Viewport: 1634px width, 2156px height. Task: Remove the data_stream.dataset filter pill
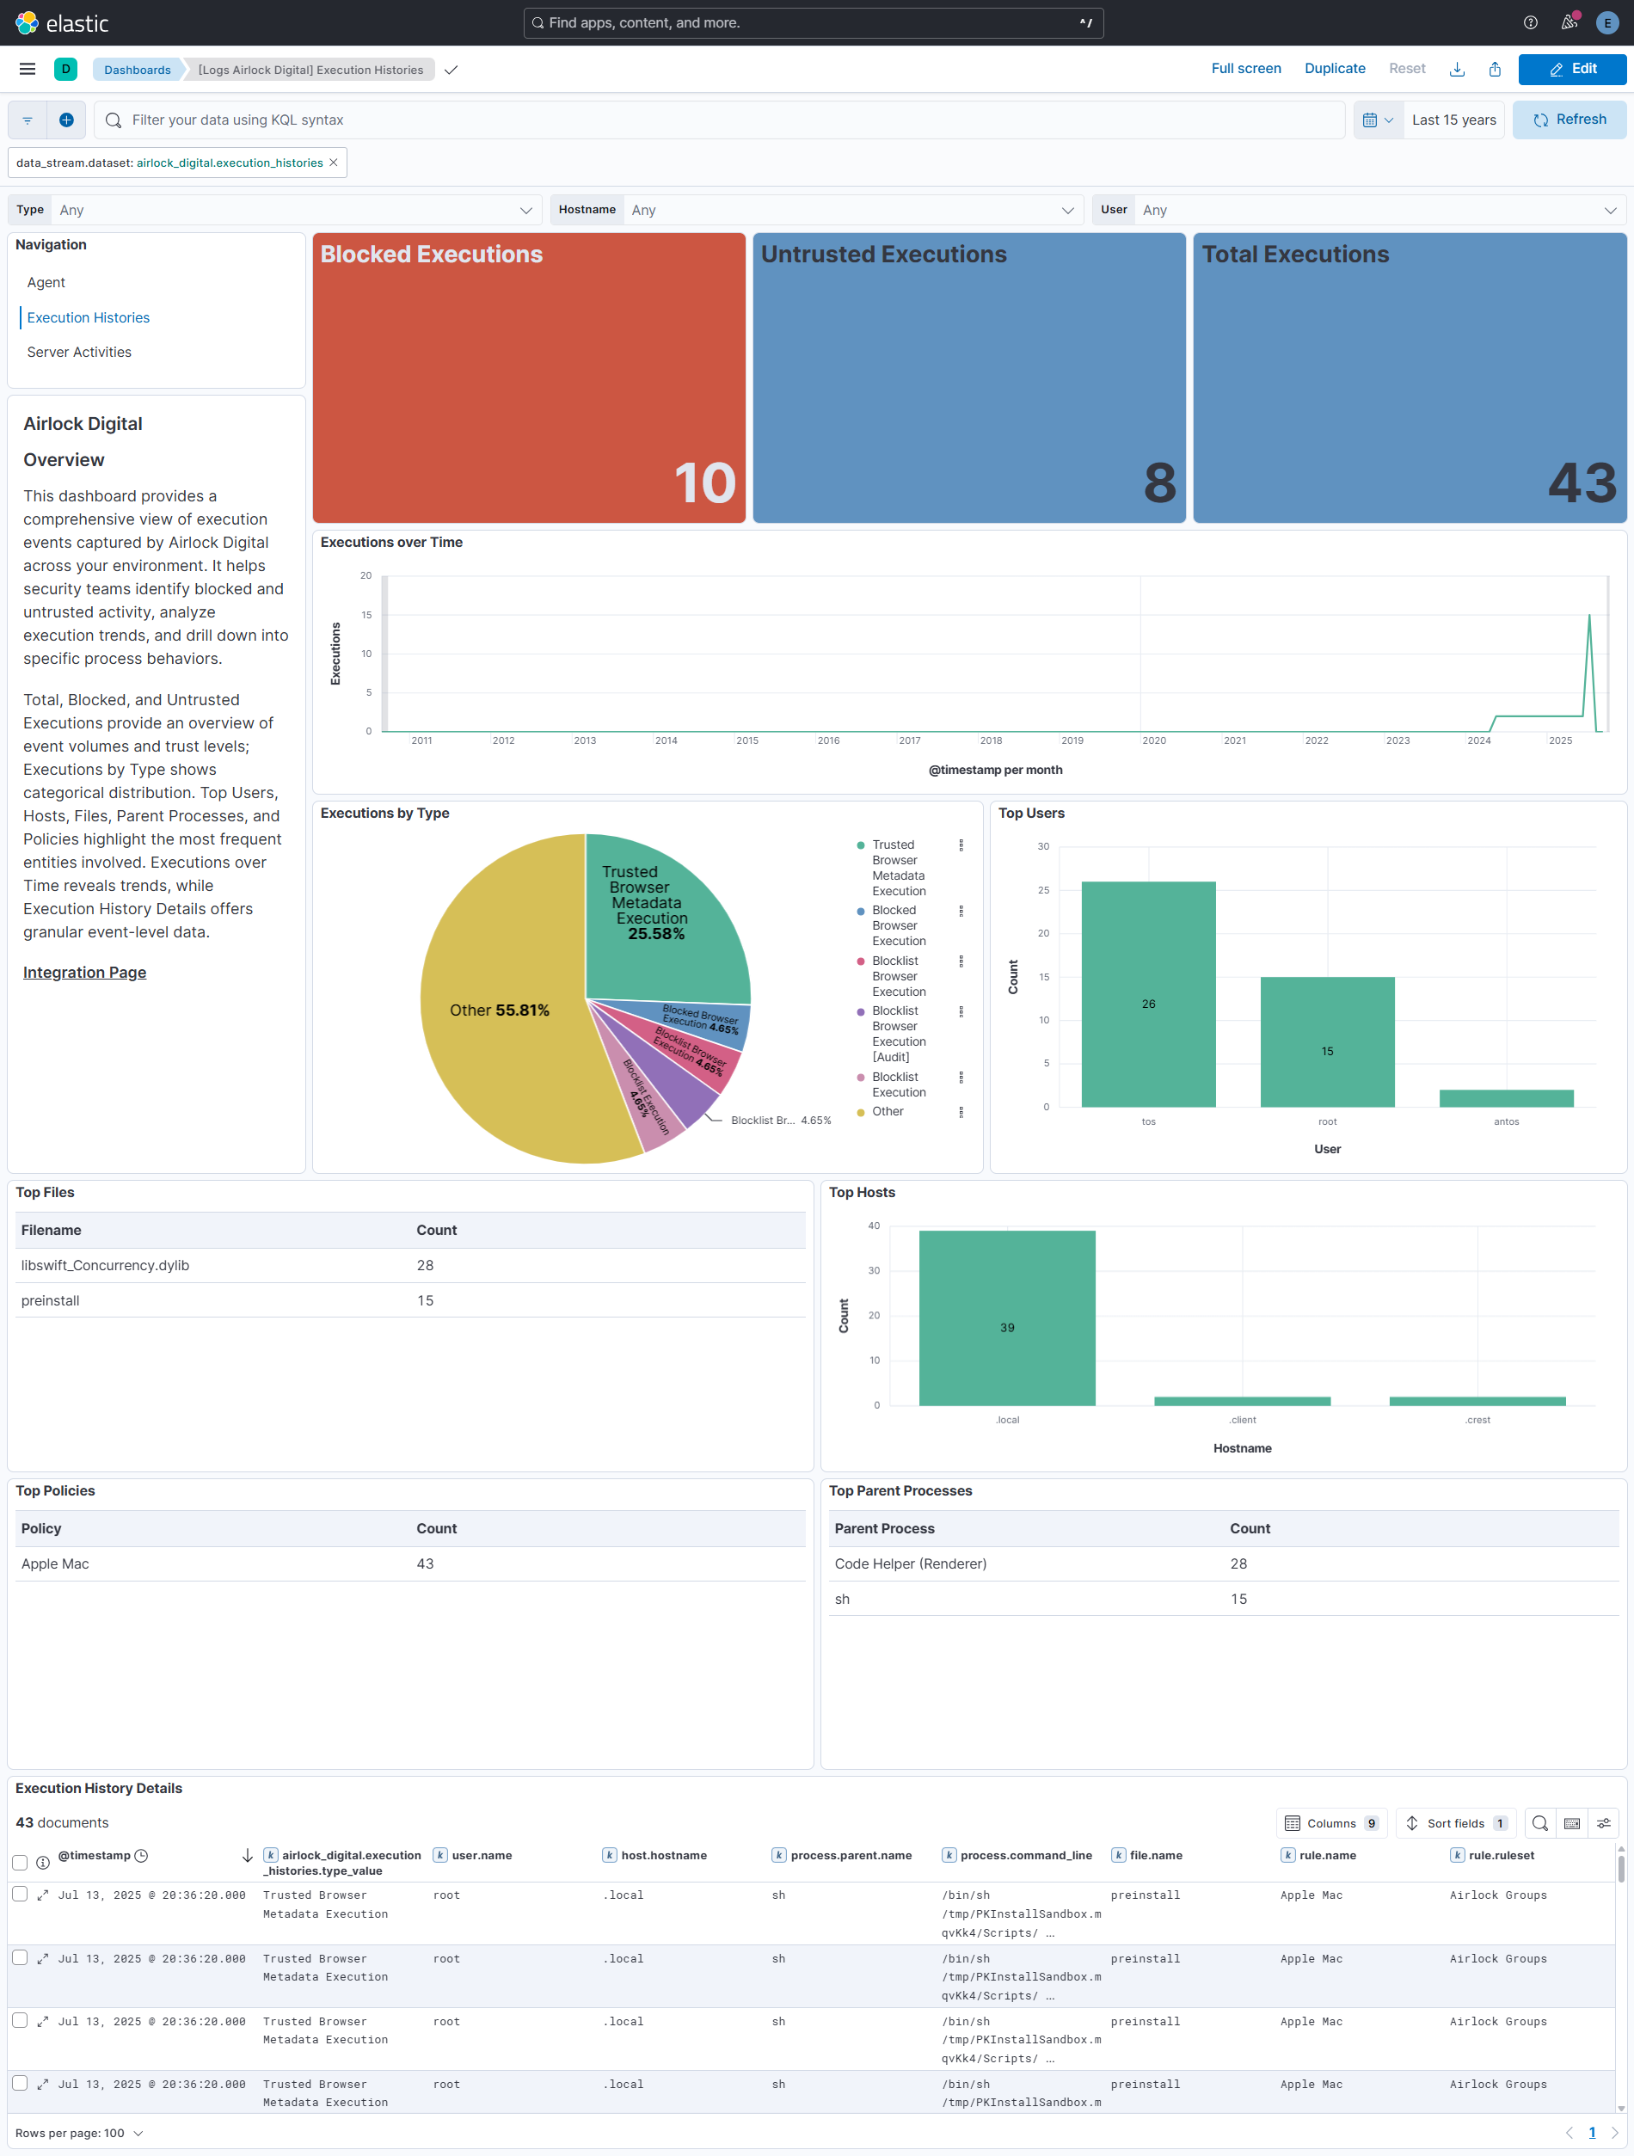coord(334,163)
